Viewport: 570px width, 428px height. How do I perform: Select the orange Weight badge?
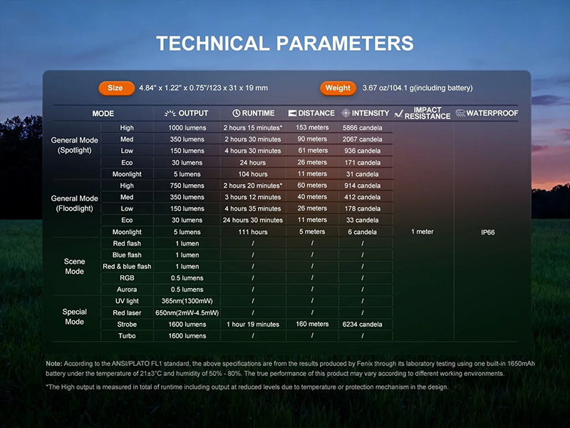337,88
